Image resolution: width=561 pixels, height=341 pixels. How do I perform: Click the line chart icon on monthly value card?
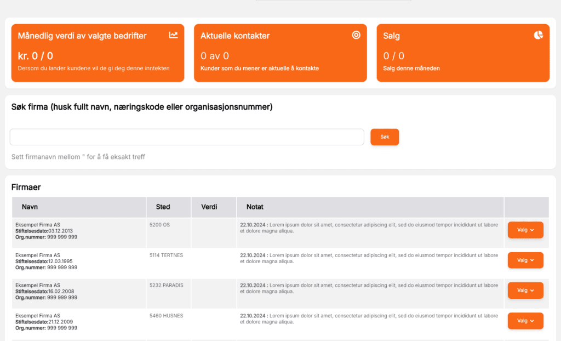pos(173,35)
